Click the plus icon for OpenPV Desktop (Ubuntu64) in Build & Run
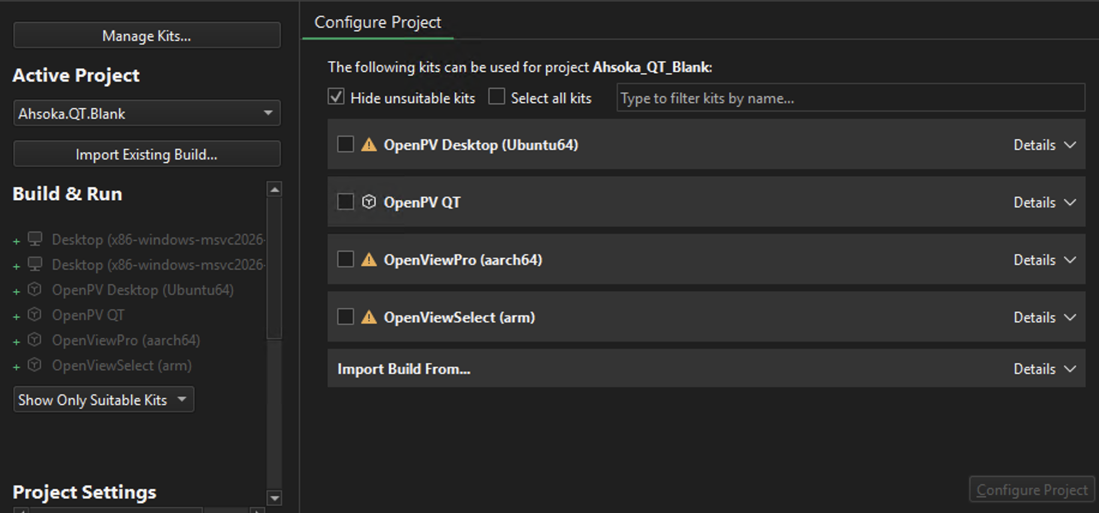 [17, 292]
